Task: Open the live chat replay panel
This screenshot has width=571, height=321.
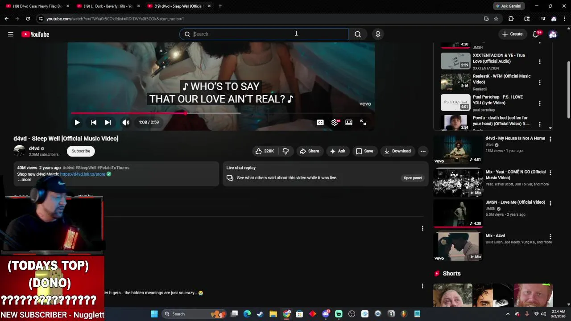Action: 413,178
